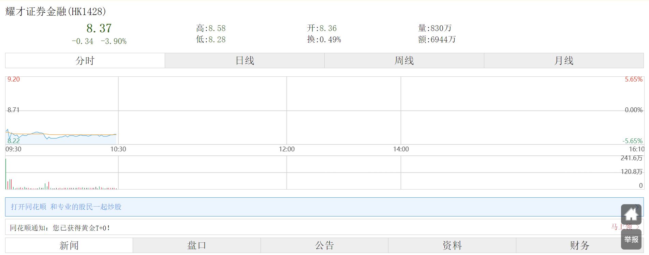The height and width of the screenshot is (255, 649).
Task: Click the stock title 耀才证券金融(HK1428)
Action: click(56, 12)
